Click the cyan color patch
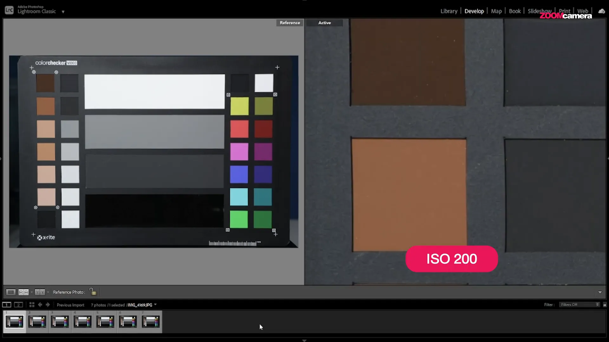 point(239,197)
